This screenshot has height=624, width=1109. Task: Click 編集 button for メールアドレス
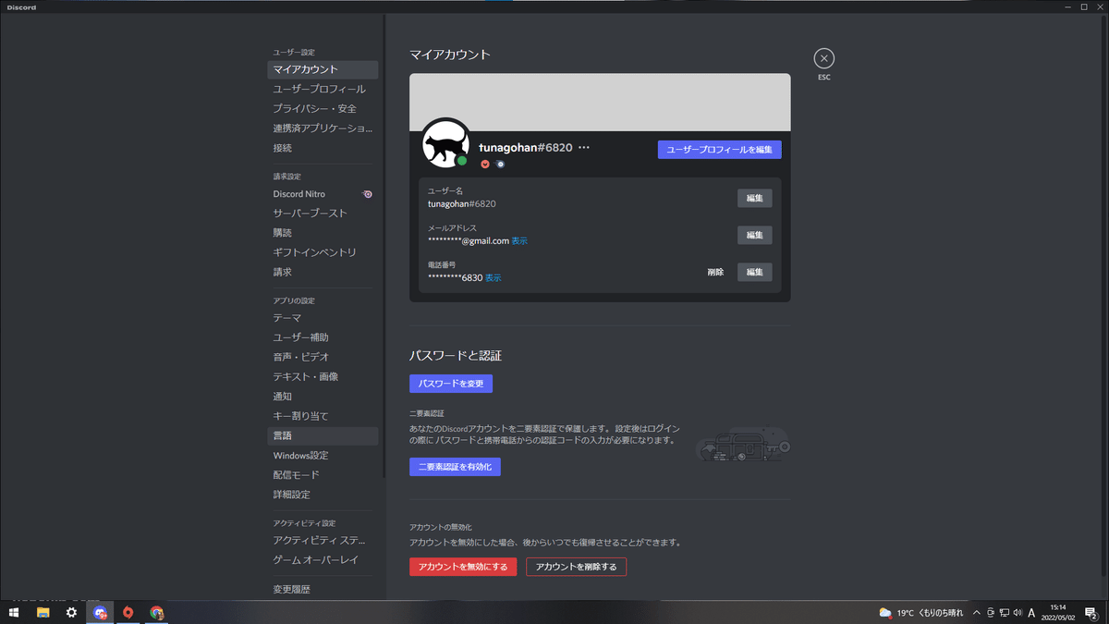coord(754,235)
